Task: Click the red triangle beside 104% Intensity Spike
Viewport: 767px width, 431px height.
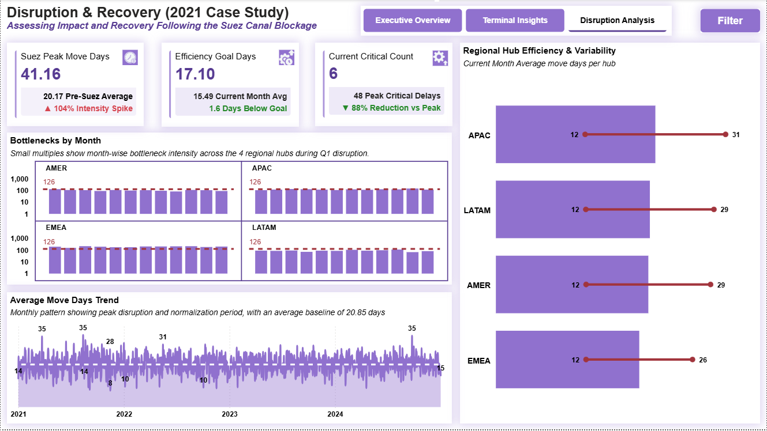Action: click(x=48, y=109)
